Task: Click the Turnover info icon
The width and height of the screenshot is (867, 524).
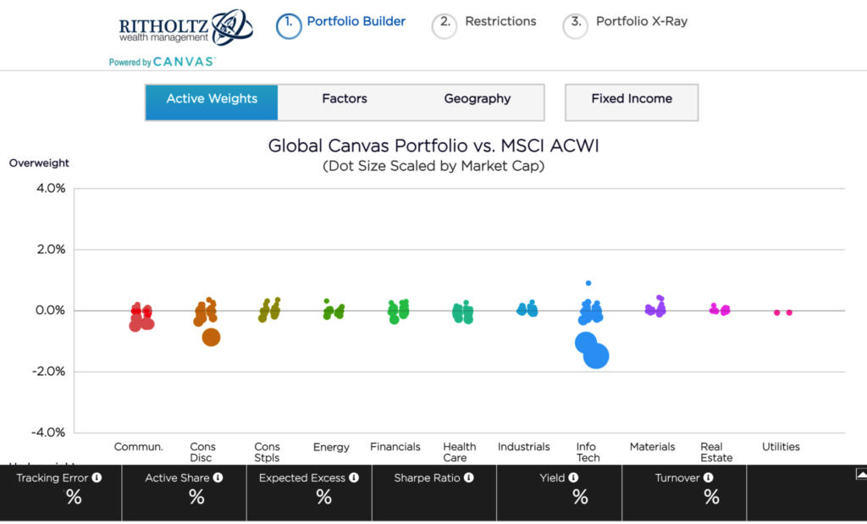Action: [708, 478]
